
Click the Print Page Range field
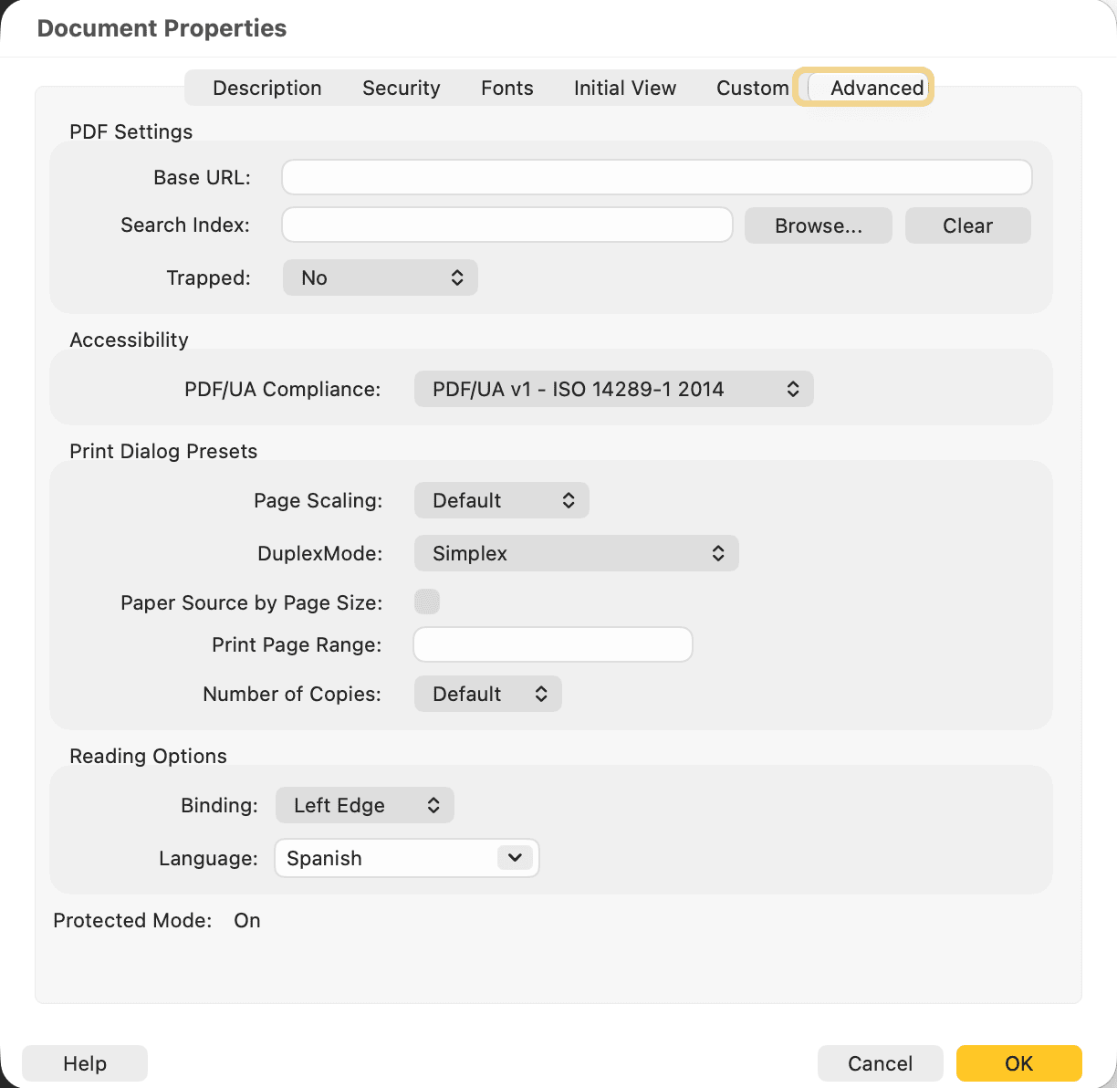(x=553, y=644)
